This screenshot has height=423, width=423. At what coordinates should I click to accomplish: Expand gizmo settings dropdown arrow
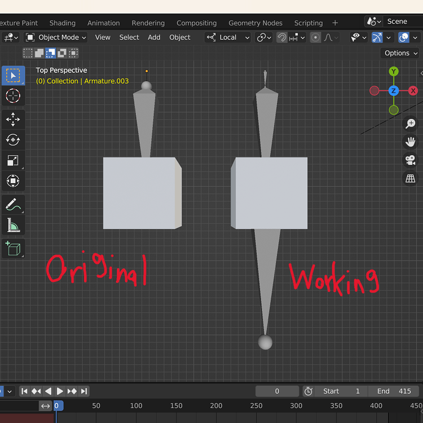389,37
